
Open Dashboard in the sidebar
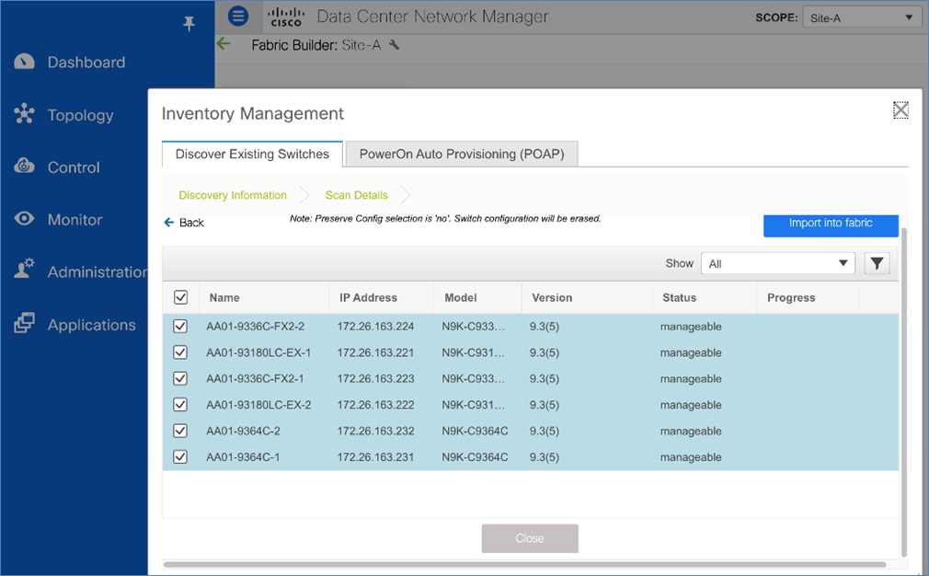[x=86, y=63]
